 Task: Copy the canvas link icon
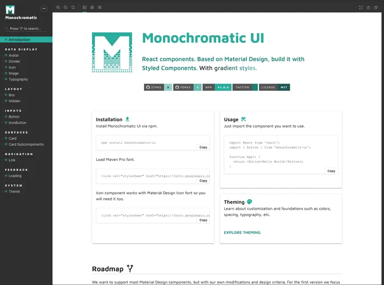(x=376, y=8)
